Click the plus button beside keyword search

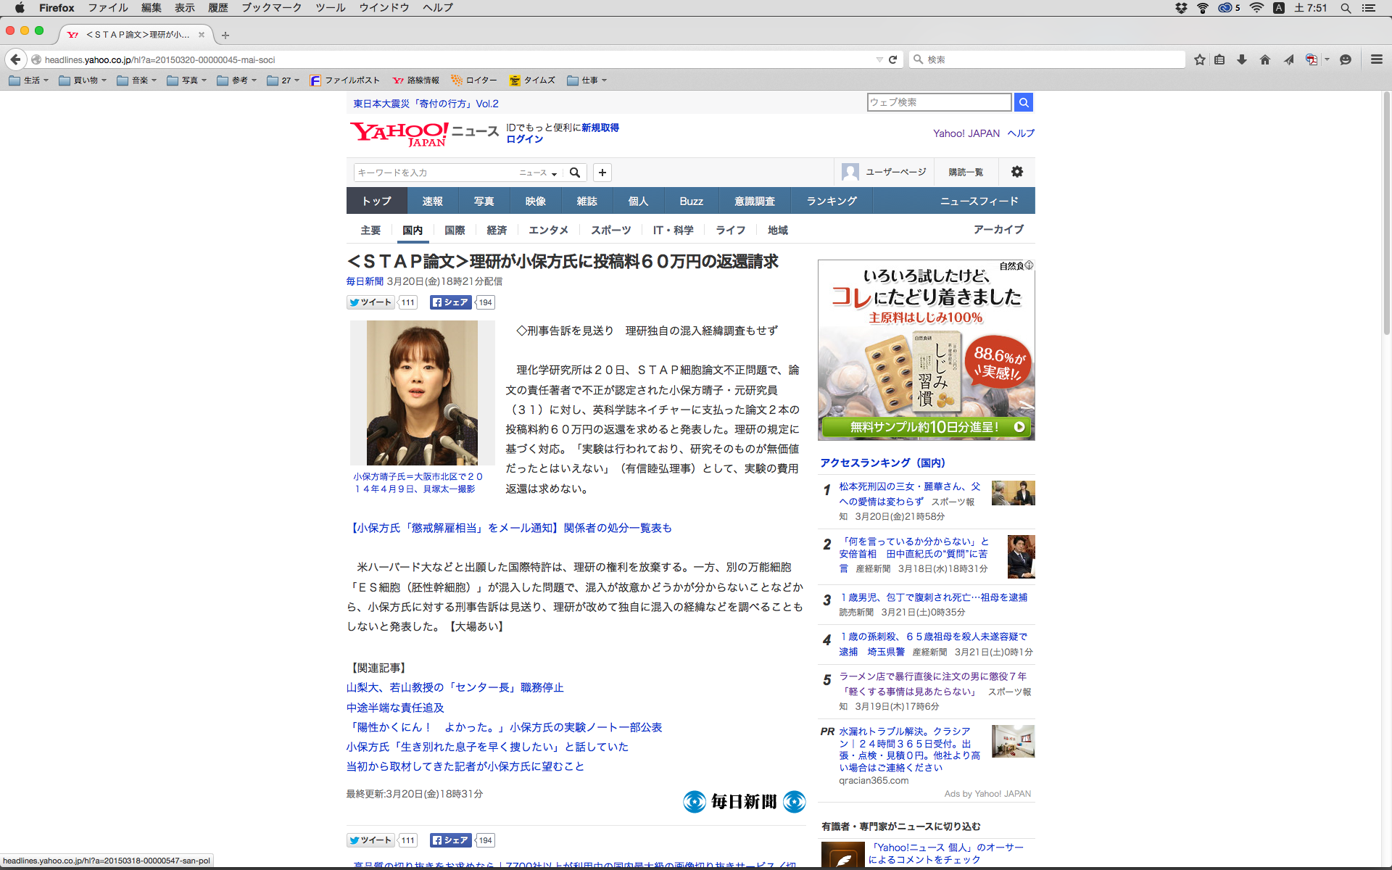tap(602, 173)
